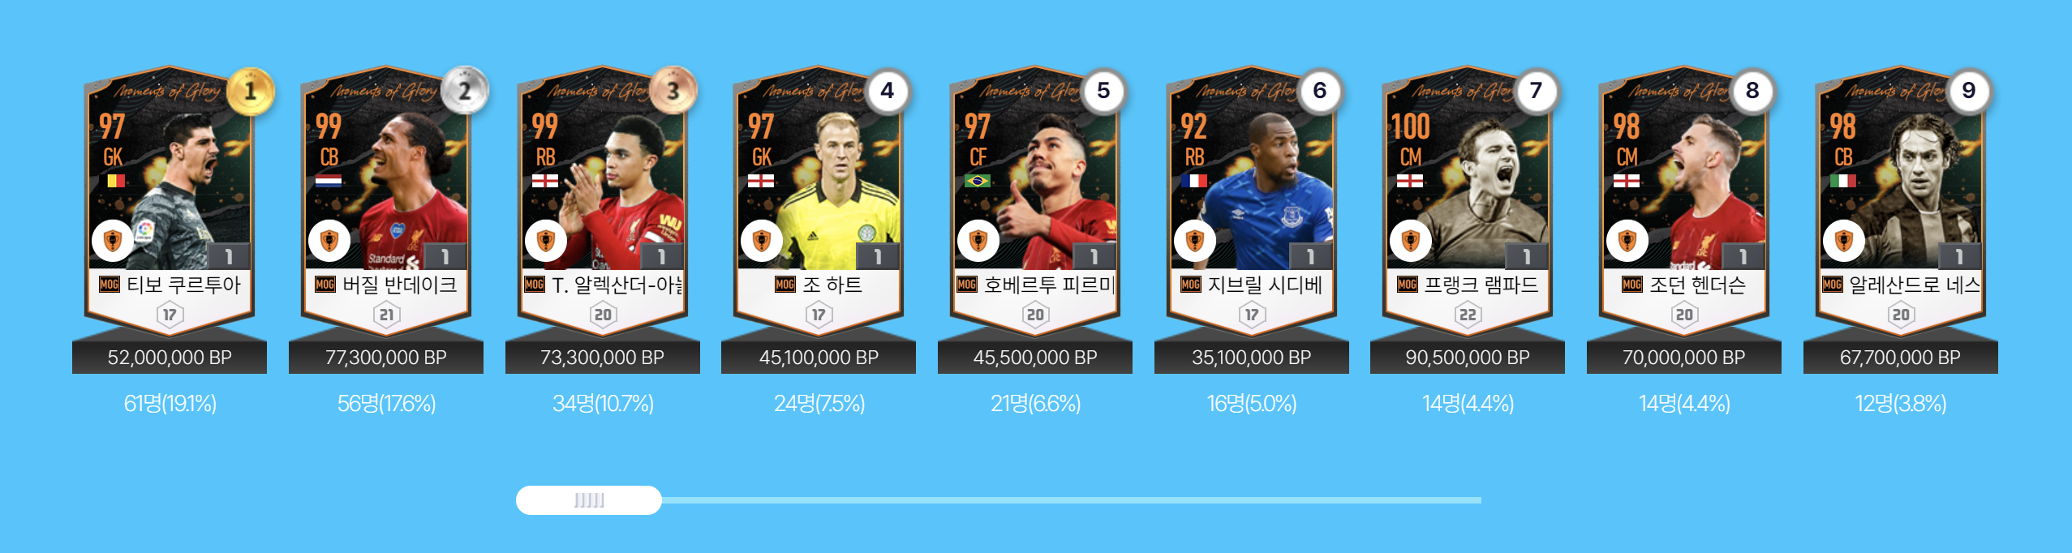
Task: Click the 90,500,000 BP price label
Action: (1468, 358)
